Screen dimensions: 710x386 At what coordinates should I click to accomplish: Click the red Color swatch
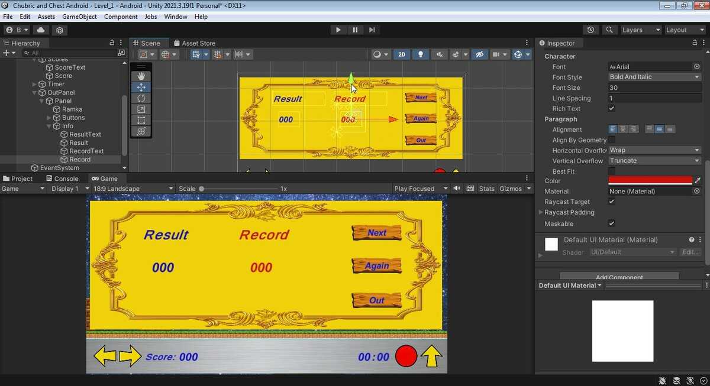point(650,180)
